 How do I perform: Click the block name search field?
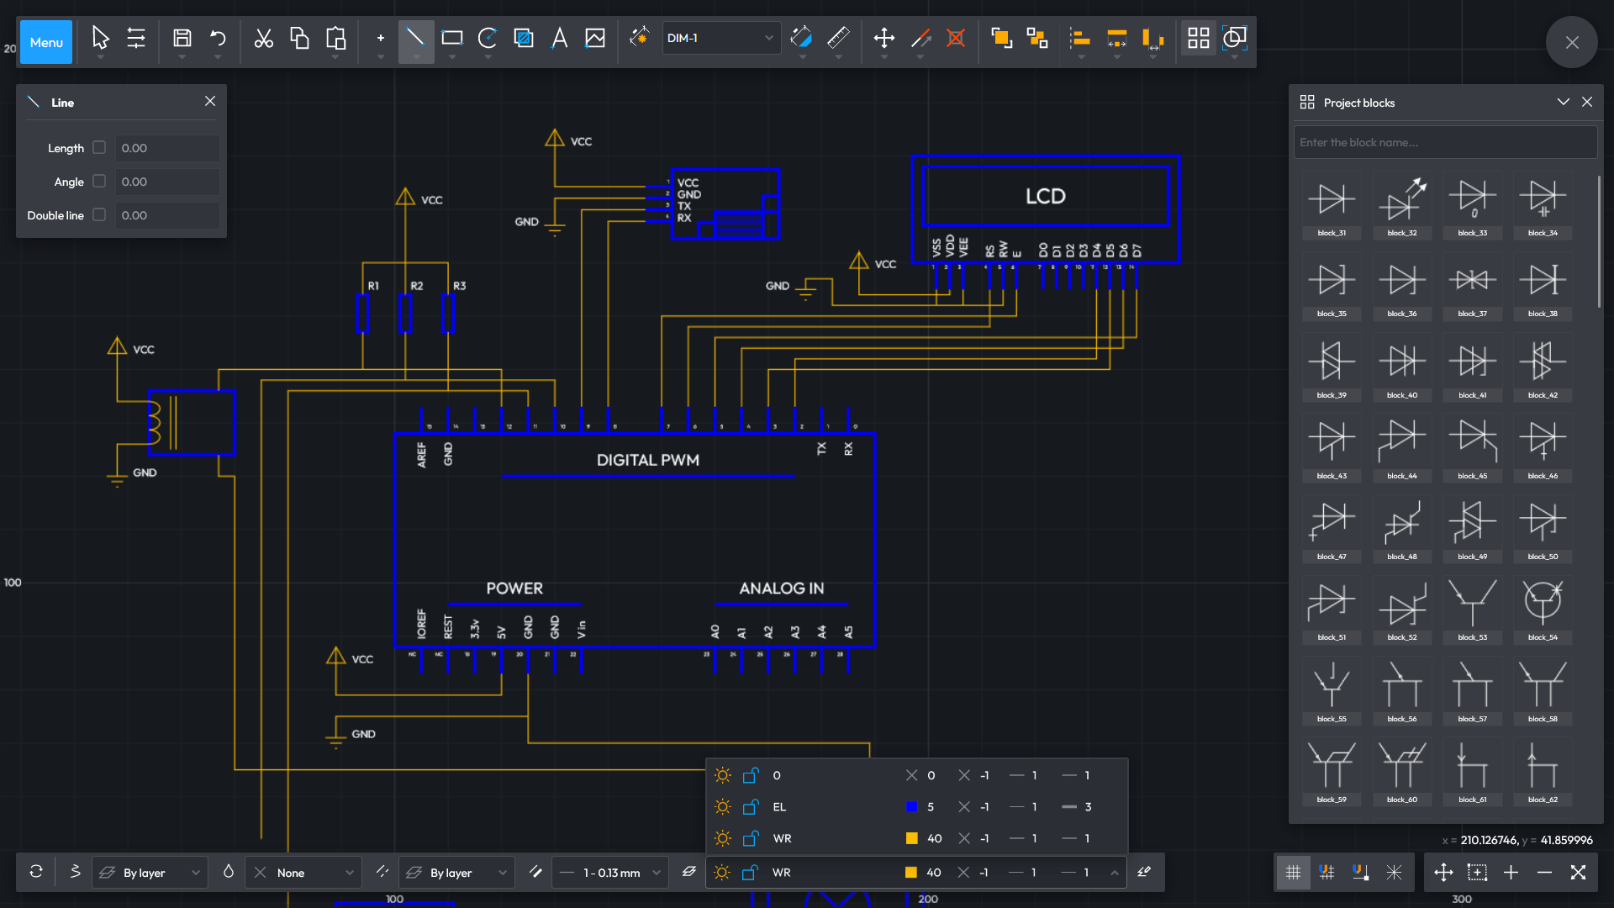tap(1444, 142)
